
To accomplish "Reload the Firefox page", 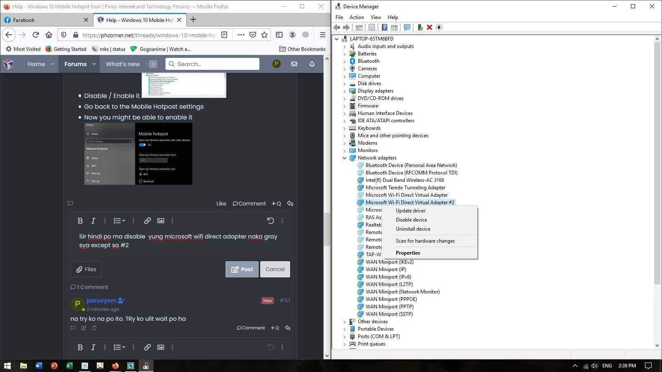I will click(36, 35).
